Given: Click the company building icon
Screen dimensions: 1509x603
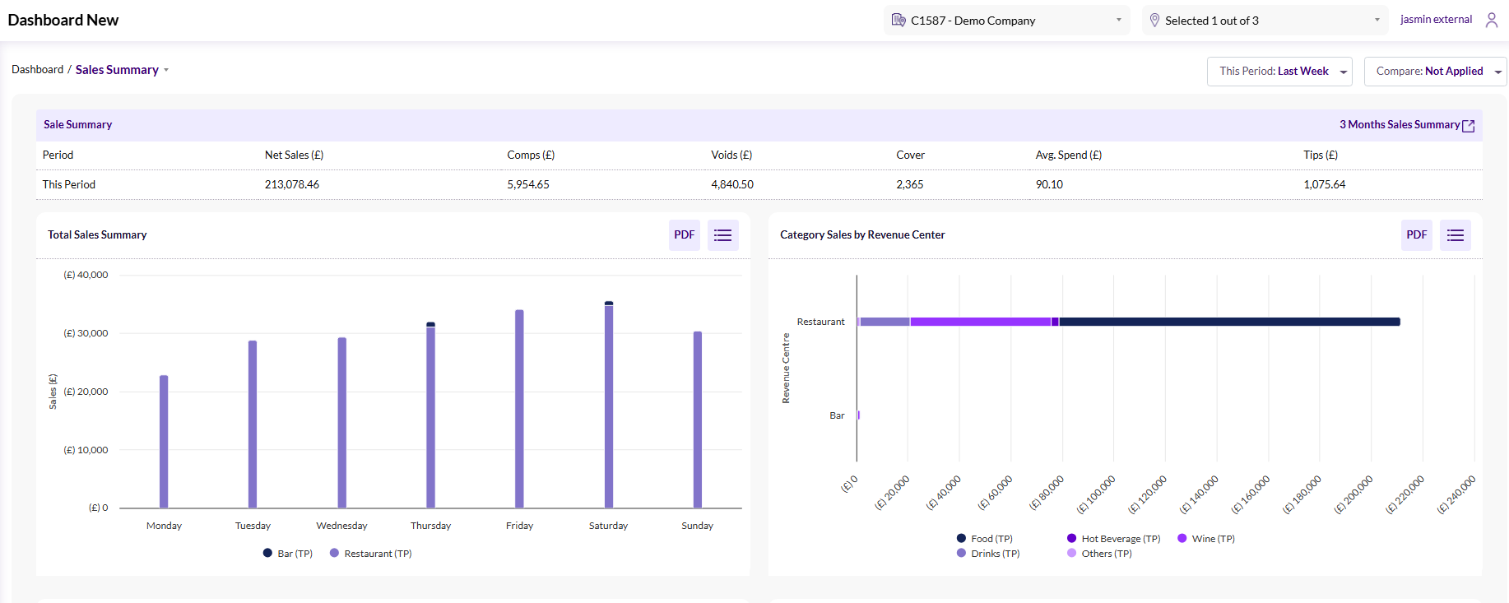Looking at the screenshot, I should coord(898,21).
